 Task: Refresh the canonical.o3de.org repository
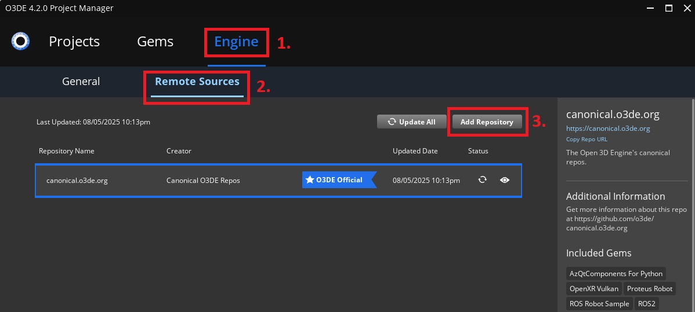[x=482, y=179]
